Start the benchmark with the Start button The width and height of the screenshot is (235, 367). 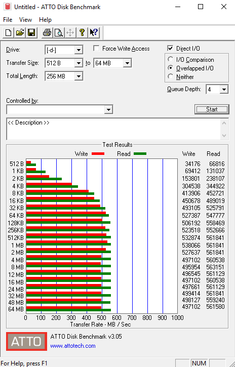click(212, 109)
